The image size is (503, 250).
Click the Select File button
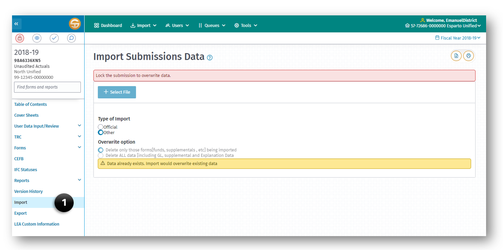click(117, 92)
